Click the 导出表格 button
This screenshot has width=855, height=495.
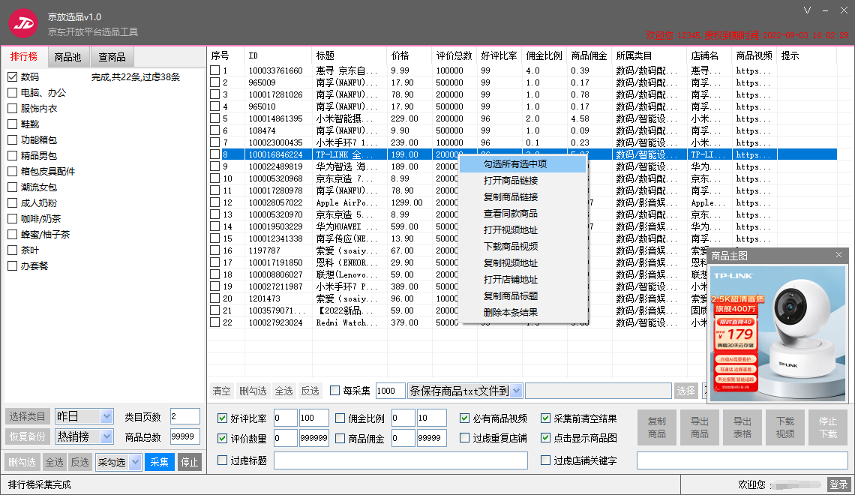click(742, 427)
